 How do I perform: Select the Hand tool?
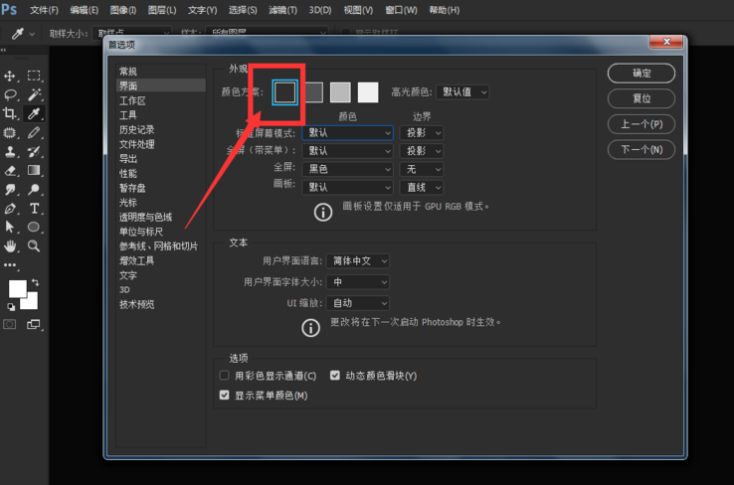coord(10,246)
